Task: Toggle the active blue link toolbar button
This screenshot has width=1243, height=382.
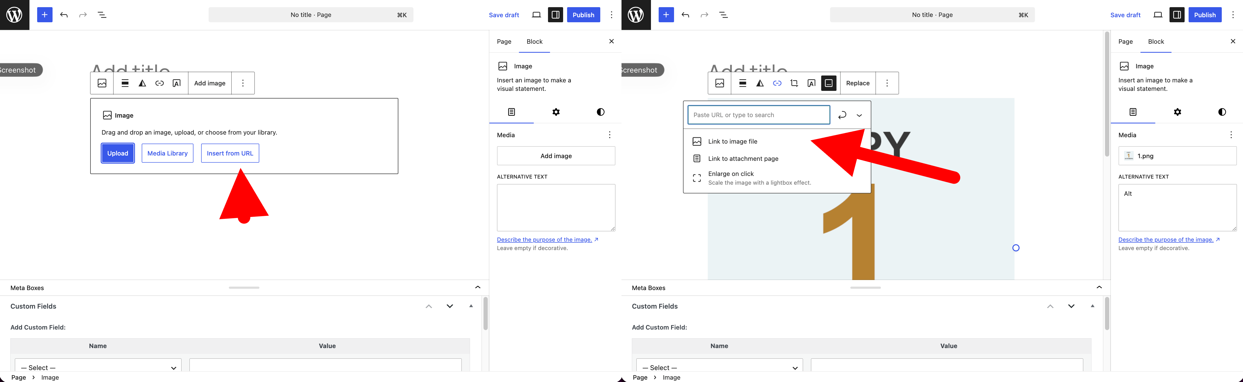Action: click(x=777, y=83)
